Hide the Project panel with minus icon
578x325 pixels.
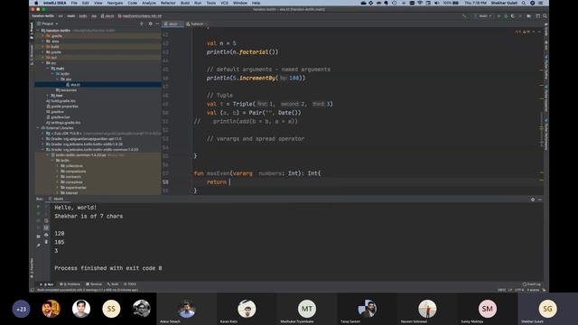pos(157,23)
